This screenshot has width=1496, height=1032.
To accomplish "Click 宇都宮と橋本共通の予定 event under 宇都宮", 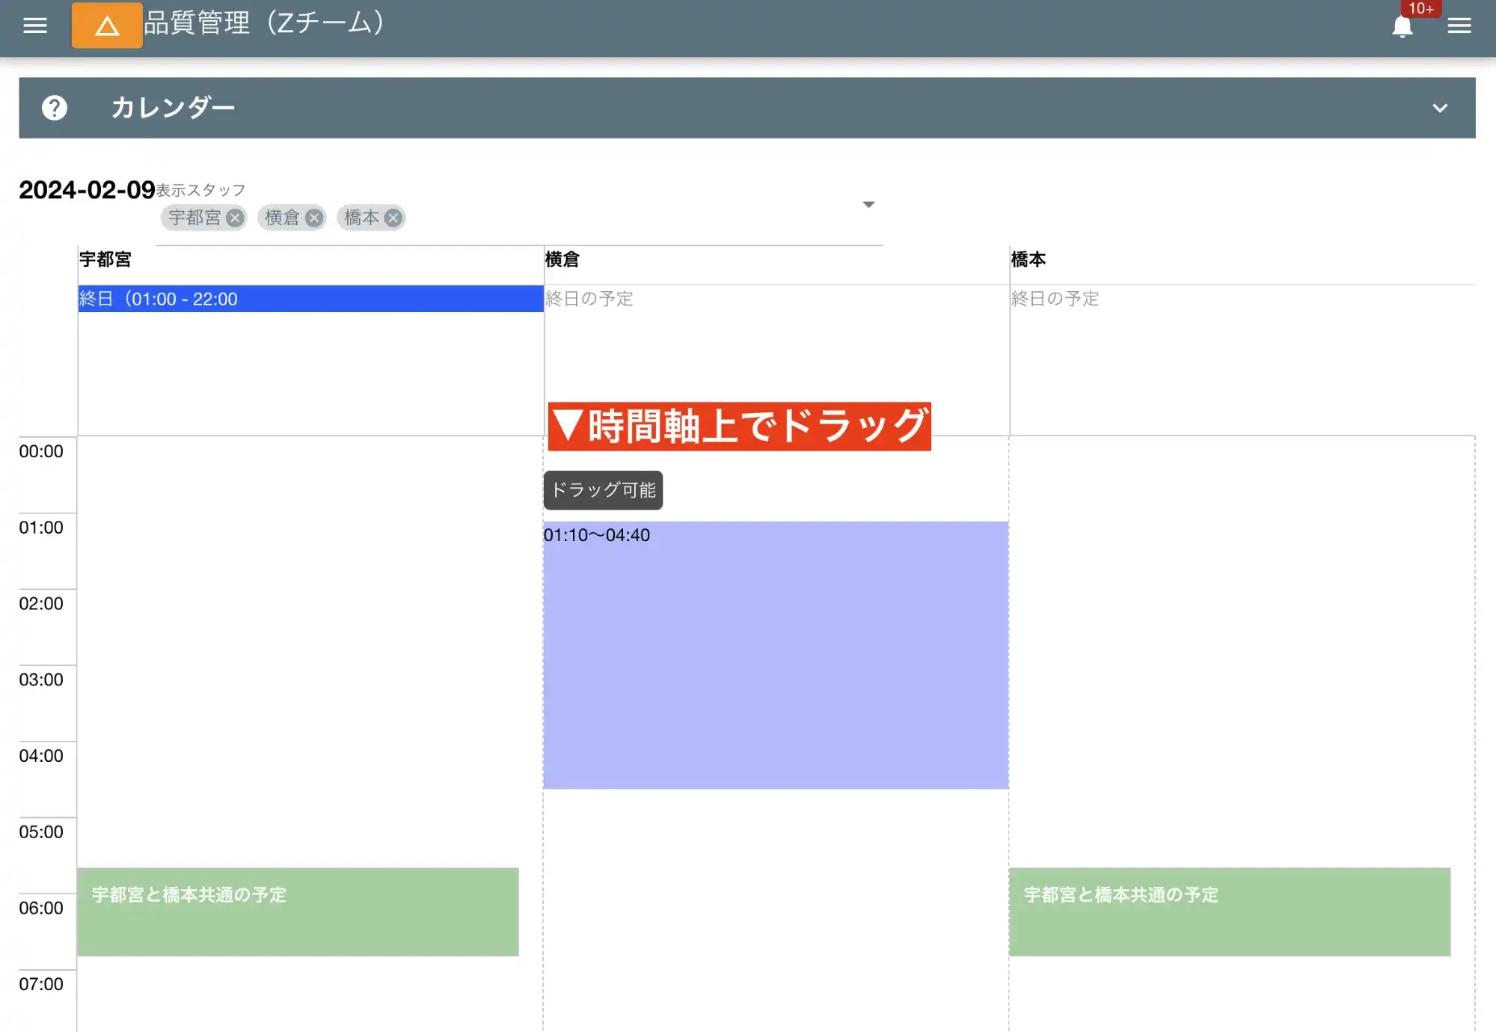I will (x=298, y=912).
